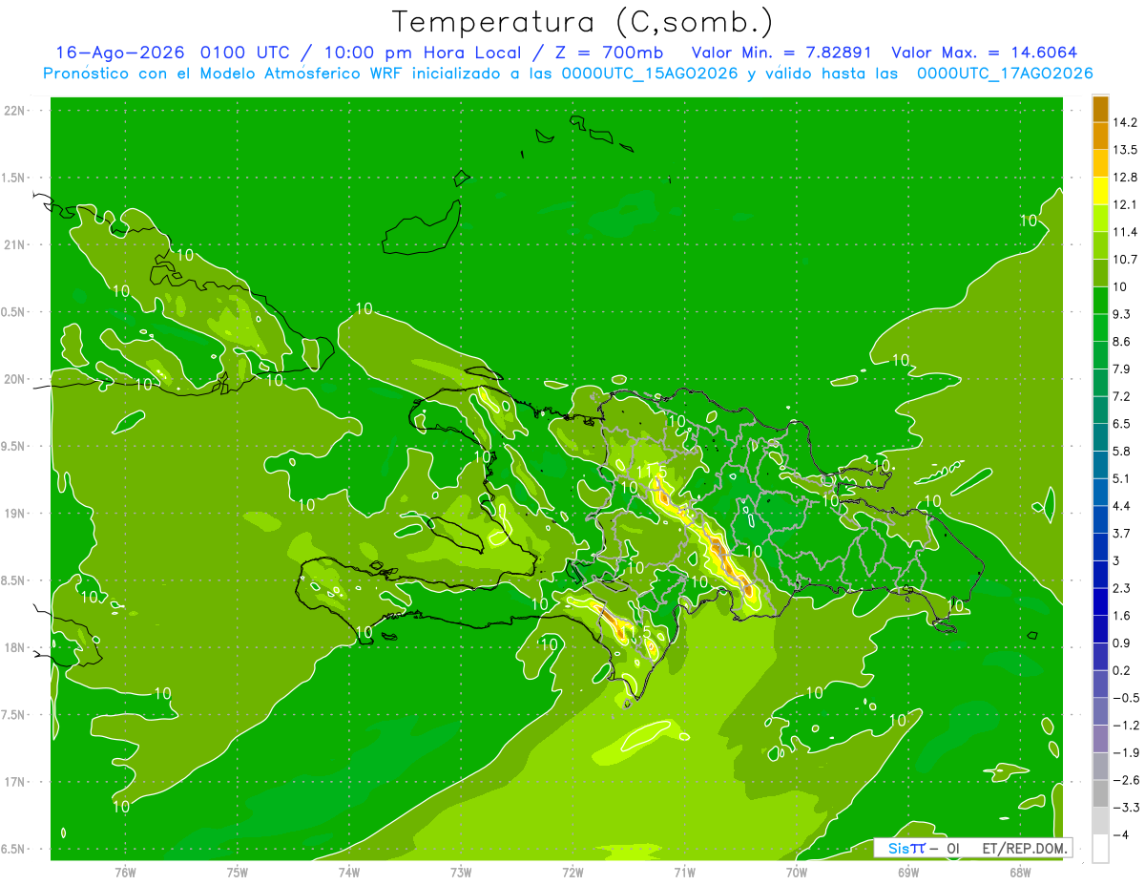The height and width of the screenshot is (885, 1145).
Task: Select the "Valor Min. = 7.82891" value
Action: (x=782, y=53)
